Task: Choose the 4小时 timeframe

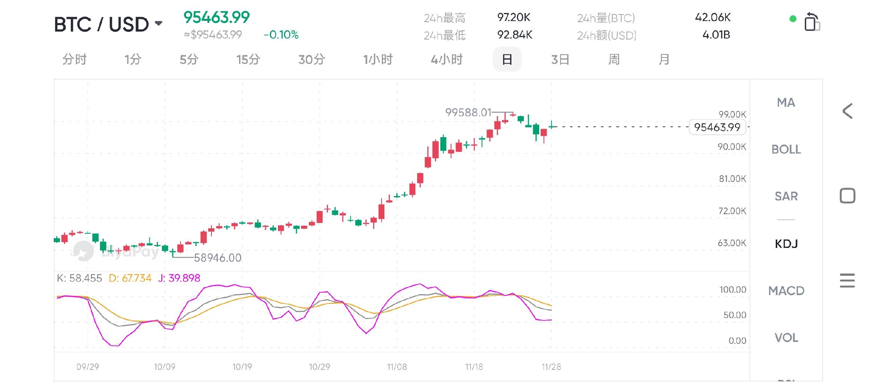Action: click(x=447, y=59)
